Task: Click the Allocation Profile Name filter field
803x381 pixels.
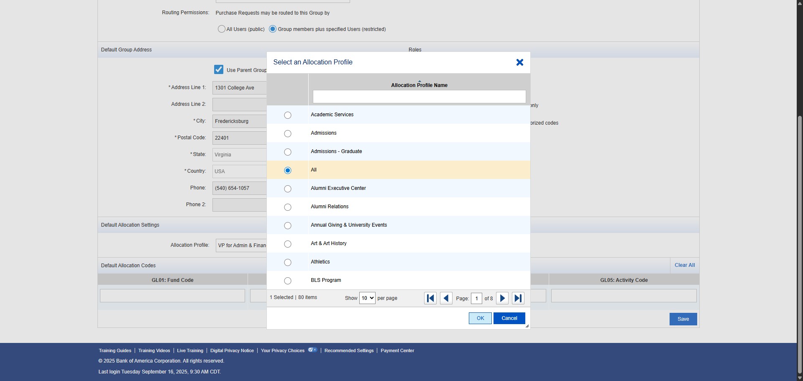Action: point(419,97)
